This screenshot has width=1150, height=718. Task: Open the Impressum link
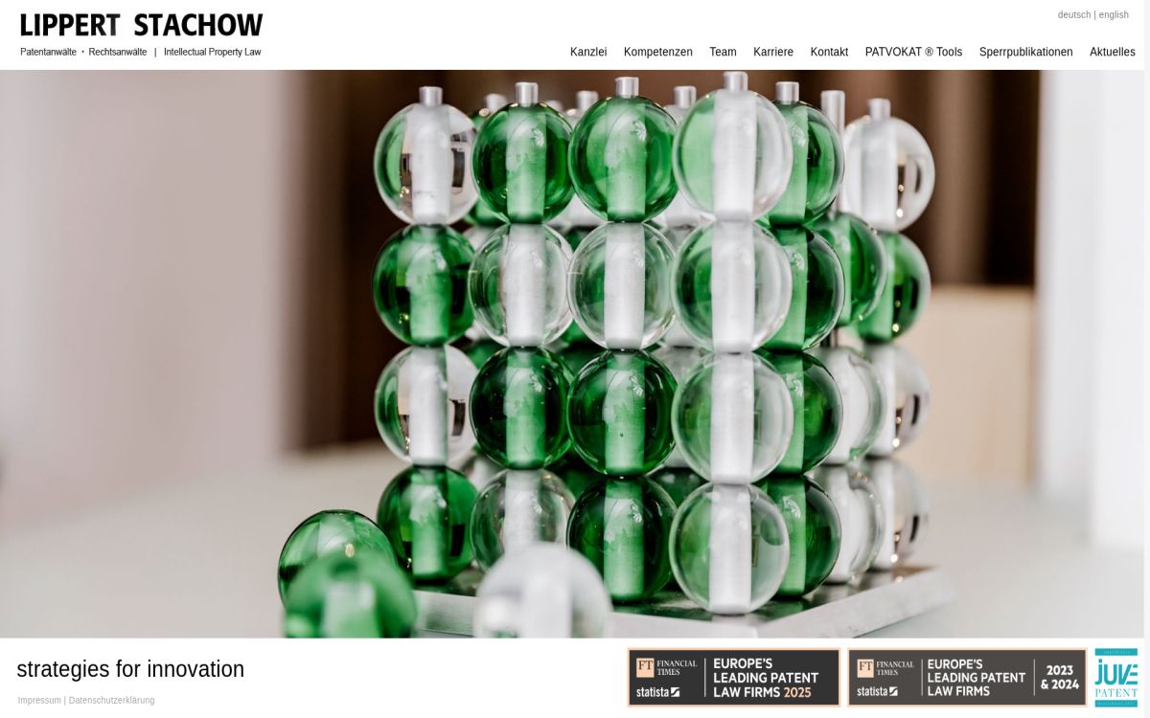click(39, 700)
